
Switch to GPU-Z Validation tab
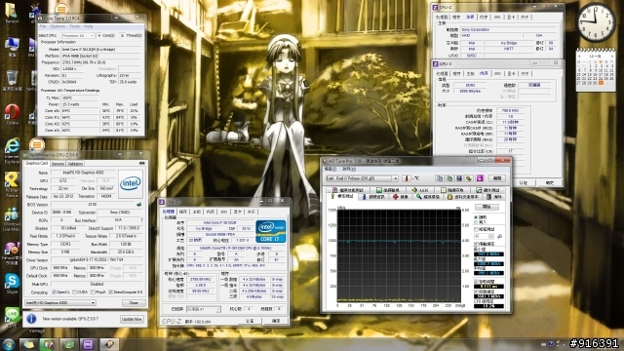click(x=75, y=164)
